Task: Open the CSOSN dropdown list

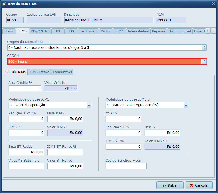Action: click(x=204, y=61)
